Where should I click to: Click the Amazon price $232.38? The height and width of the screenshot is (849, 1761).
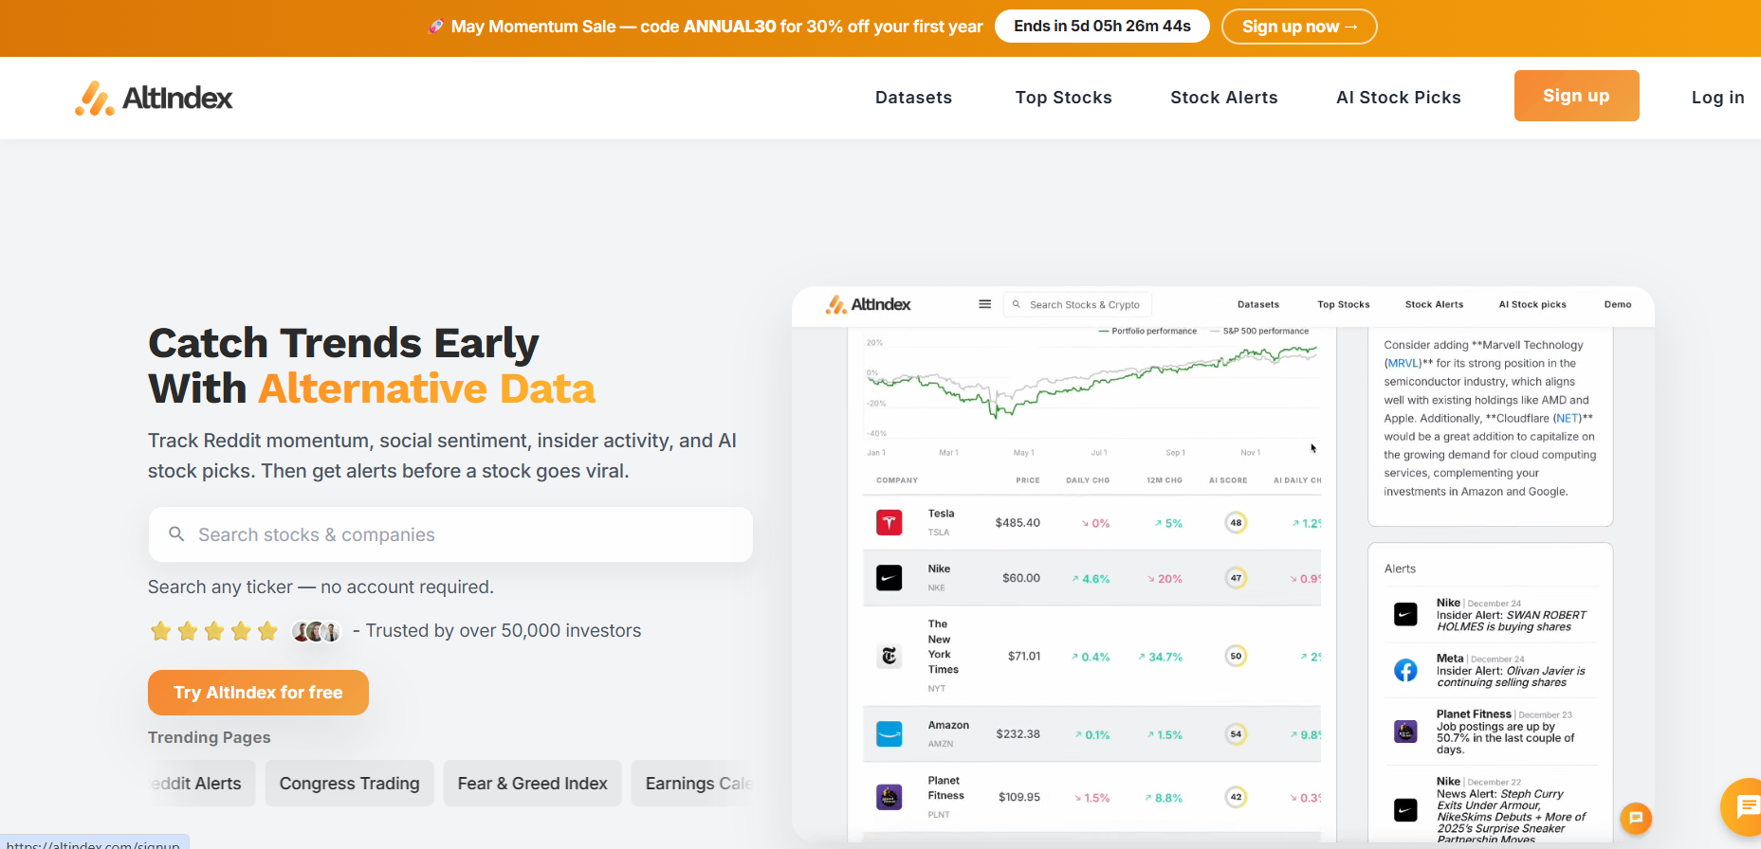pos(1018,734)
